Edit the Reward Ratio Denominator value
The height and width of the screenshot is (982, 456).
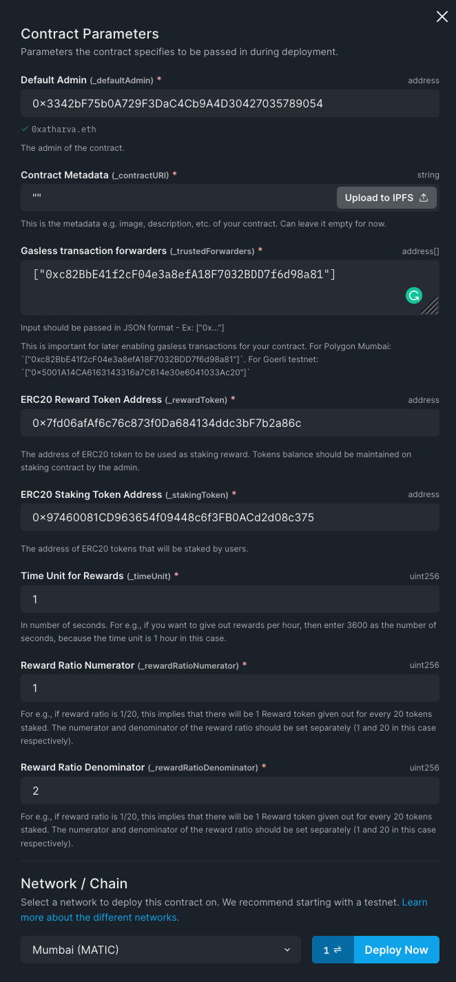[x=229, y=791]
